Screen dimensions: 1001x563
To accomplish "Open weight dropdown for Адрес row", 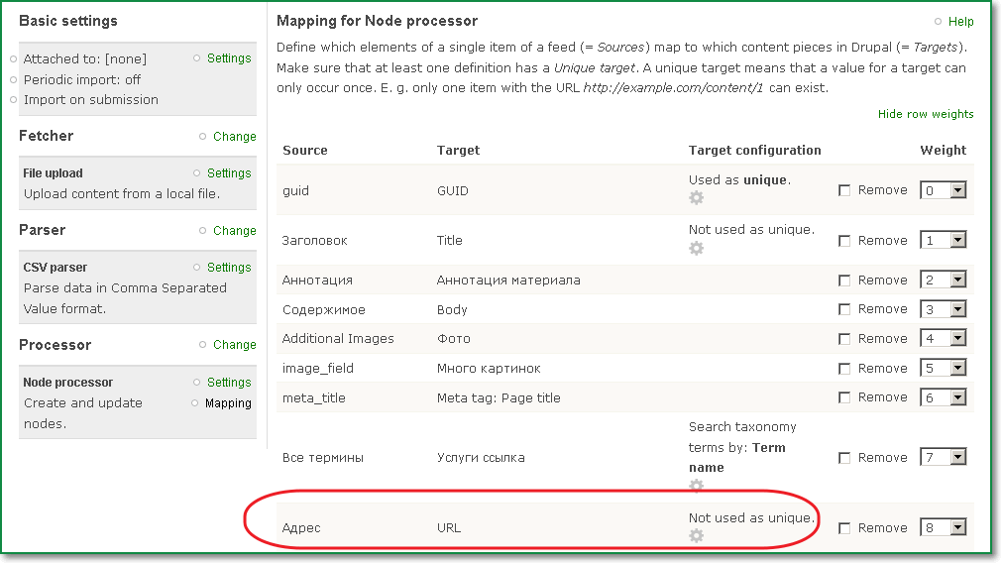I will pyautogui.click(x=943, y=528).
